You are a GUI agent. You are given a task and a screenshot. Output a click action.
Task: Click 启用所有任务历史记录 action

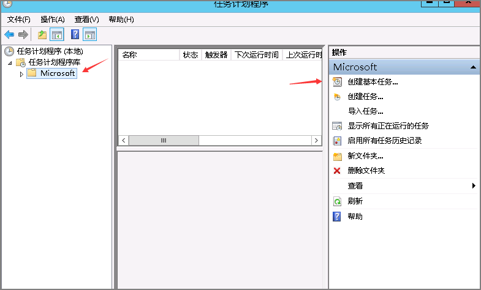pyautogui.click(x=385, y=141)
